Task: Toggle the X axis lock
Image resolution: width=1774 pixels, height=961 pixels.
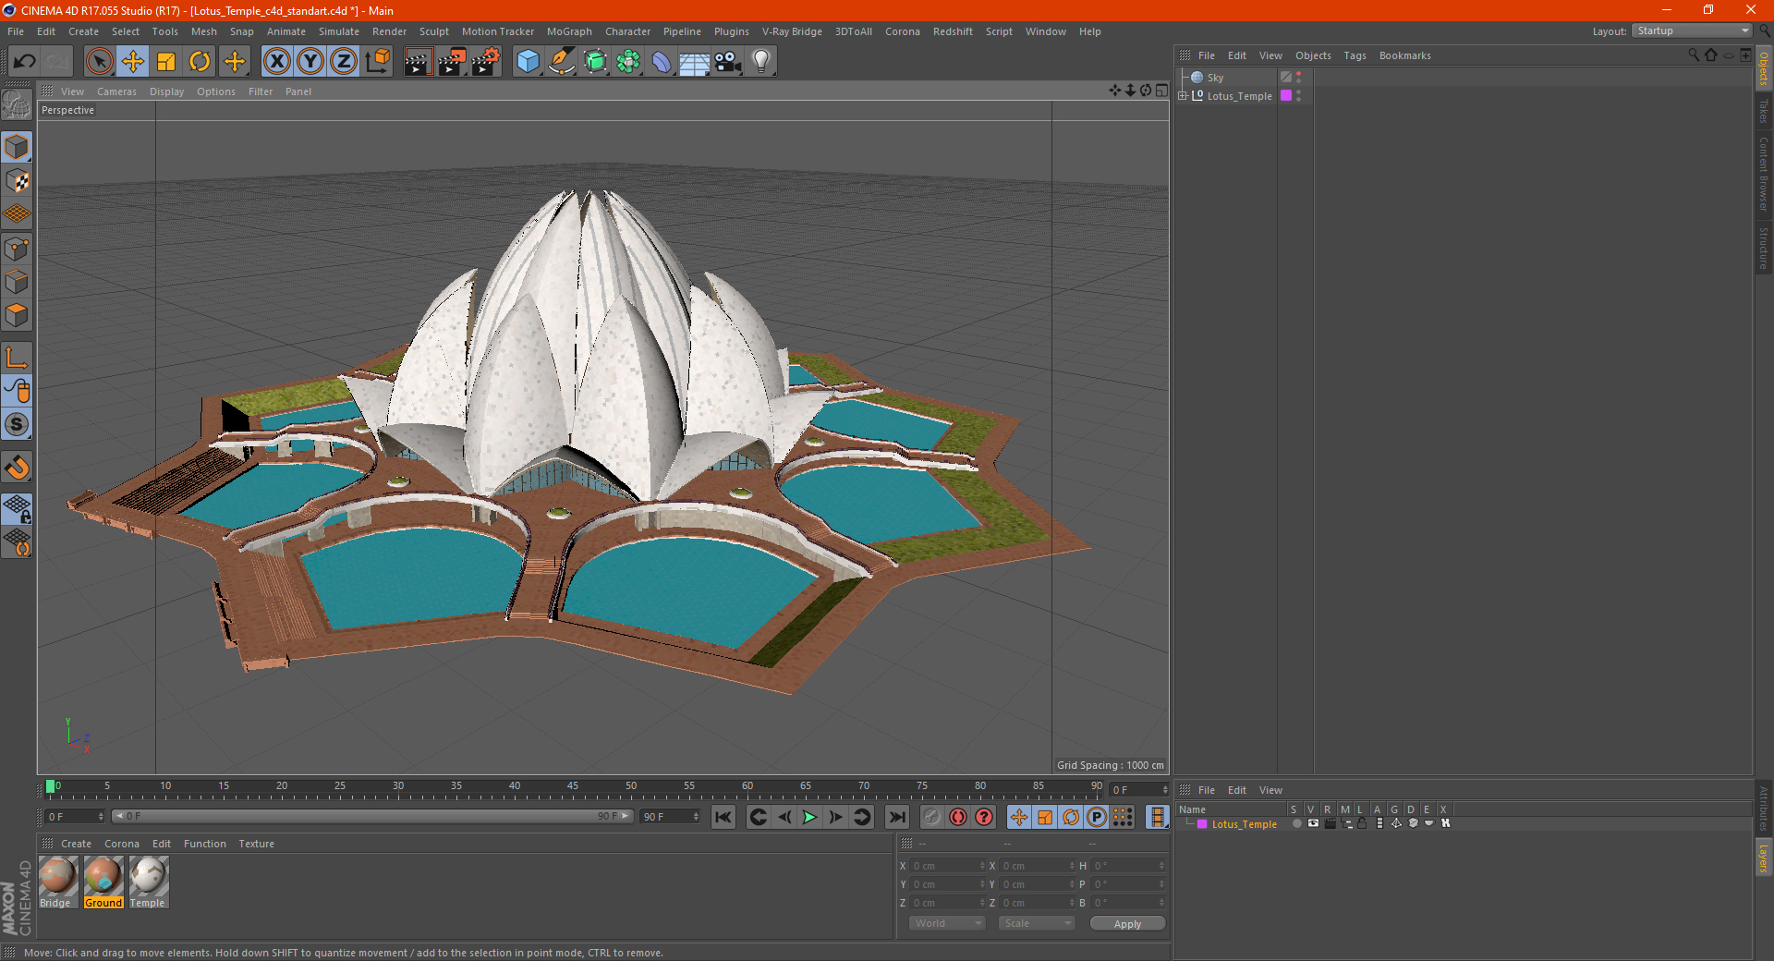Action: pos(276,62)
